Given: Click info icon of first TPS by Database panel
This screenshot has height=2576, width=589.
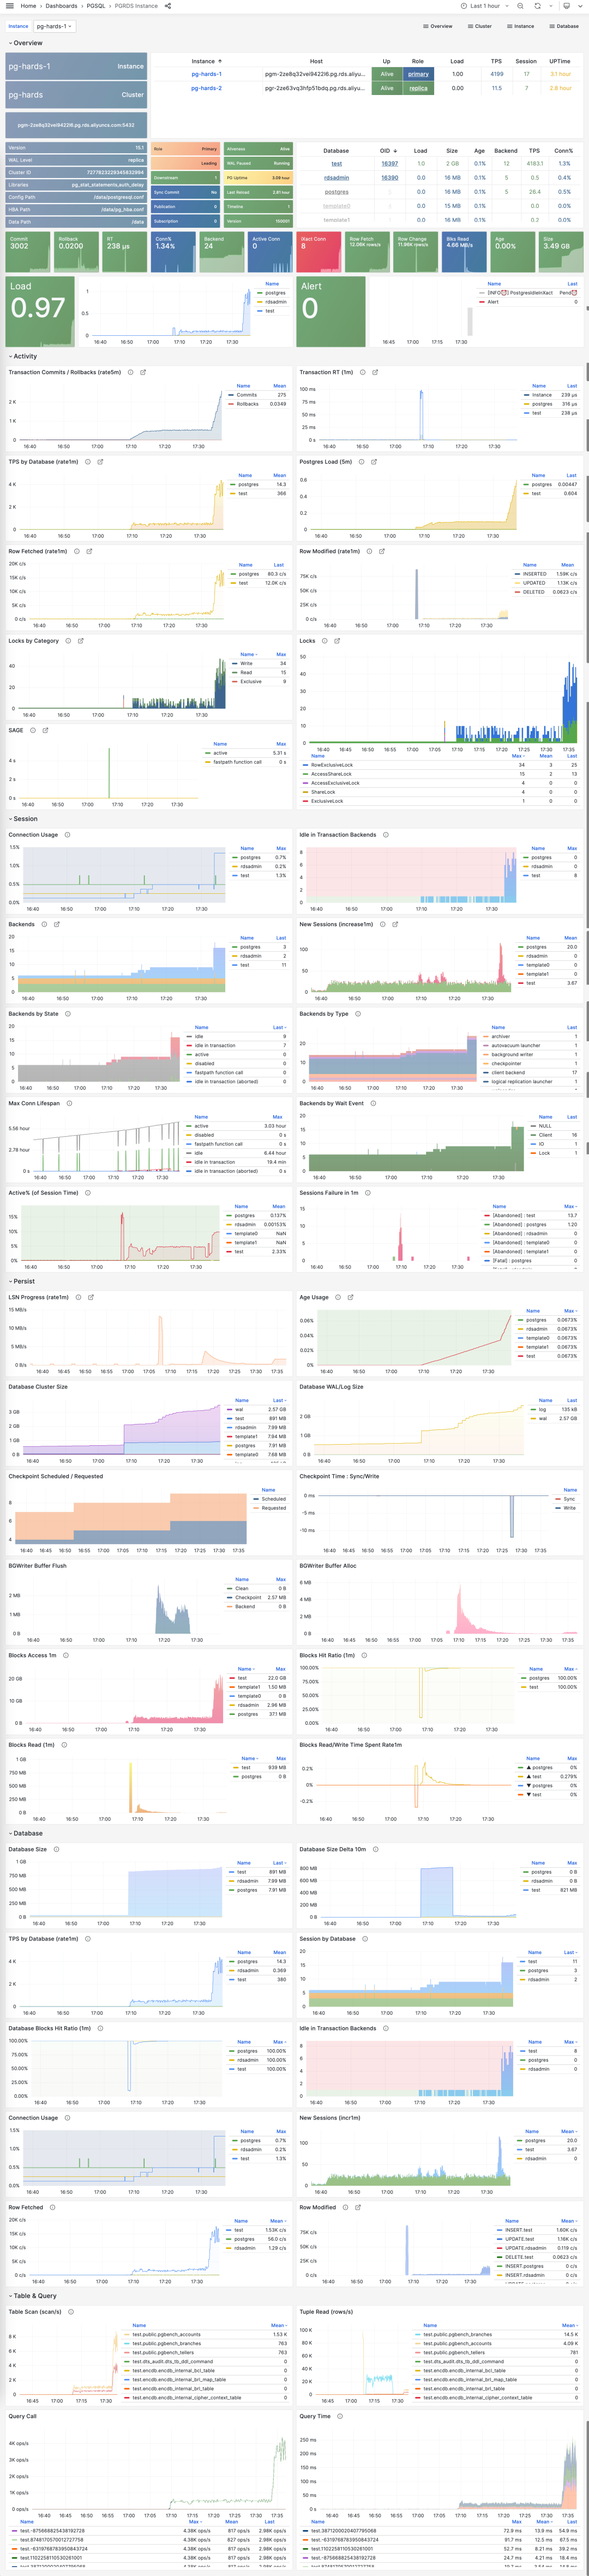Looking at the screenshot, I should point(88,462).
